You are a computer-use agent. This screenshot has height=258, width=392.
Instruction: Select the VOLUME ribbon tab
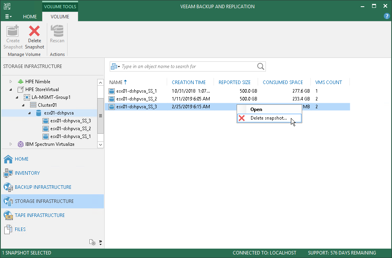[x=60, y=16]
